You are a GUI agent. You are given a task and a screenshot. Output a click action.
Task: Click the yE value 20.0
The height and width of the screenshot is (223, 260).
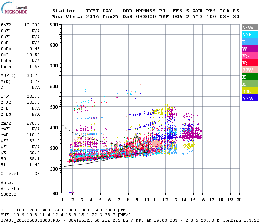coord(35,153)
